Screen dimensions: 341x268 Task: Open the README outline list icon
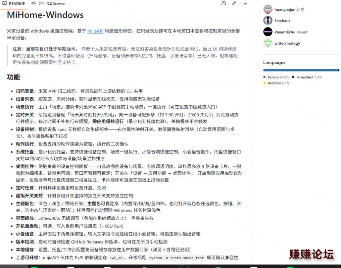click(245, 3)
